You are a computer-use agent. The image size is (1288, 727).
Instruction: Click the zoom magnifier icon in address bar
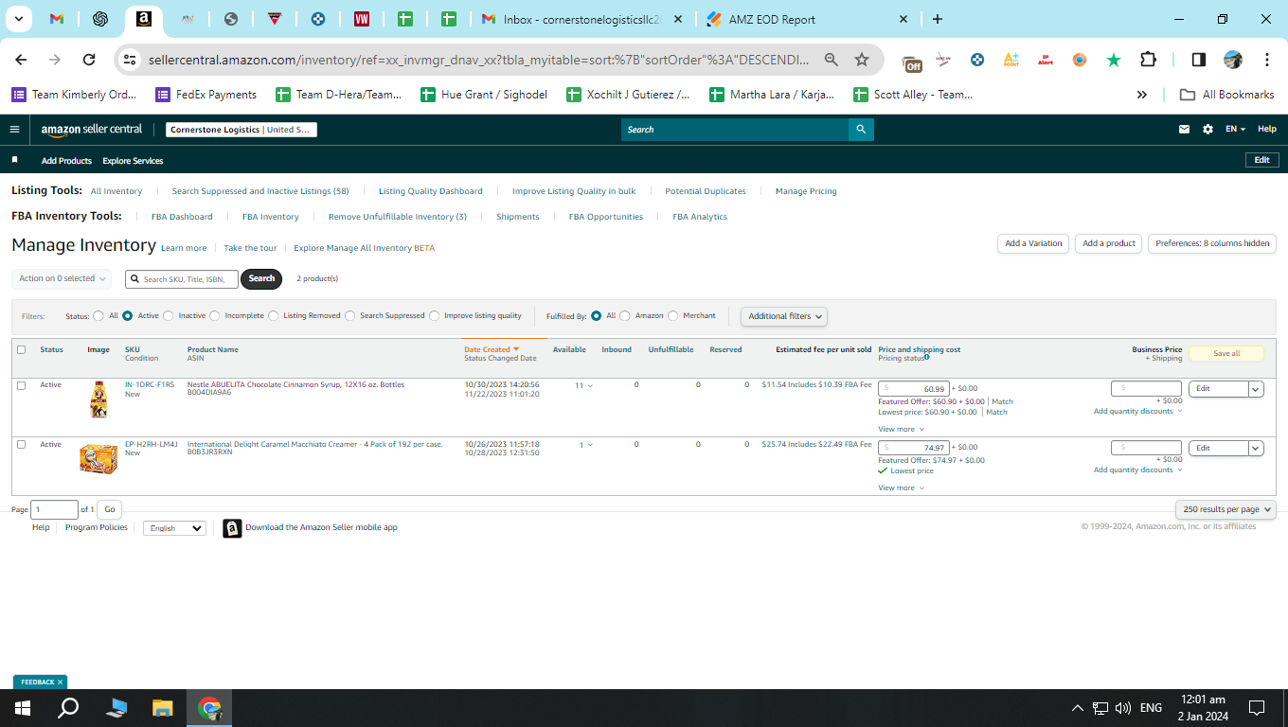[831, 60]
